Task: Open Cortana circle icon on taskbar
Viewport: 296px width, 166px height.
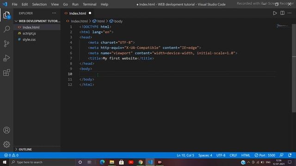Action: pyautogui.click(x=80, y=162)
